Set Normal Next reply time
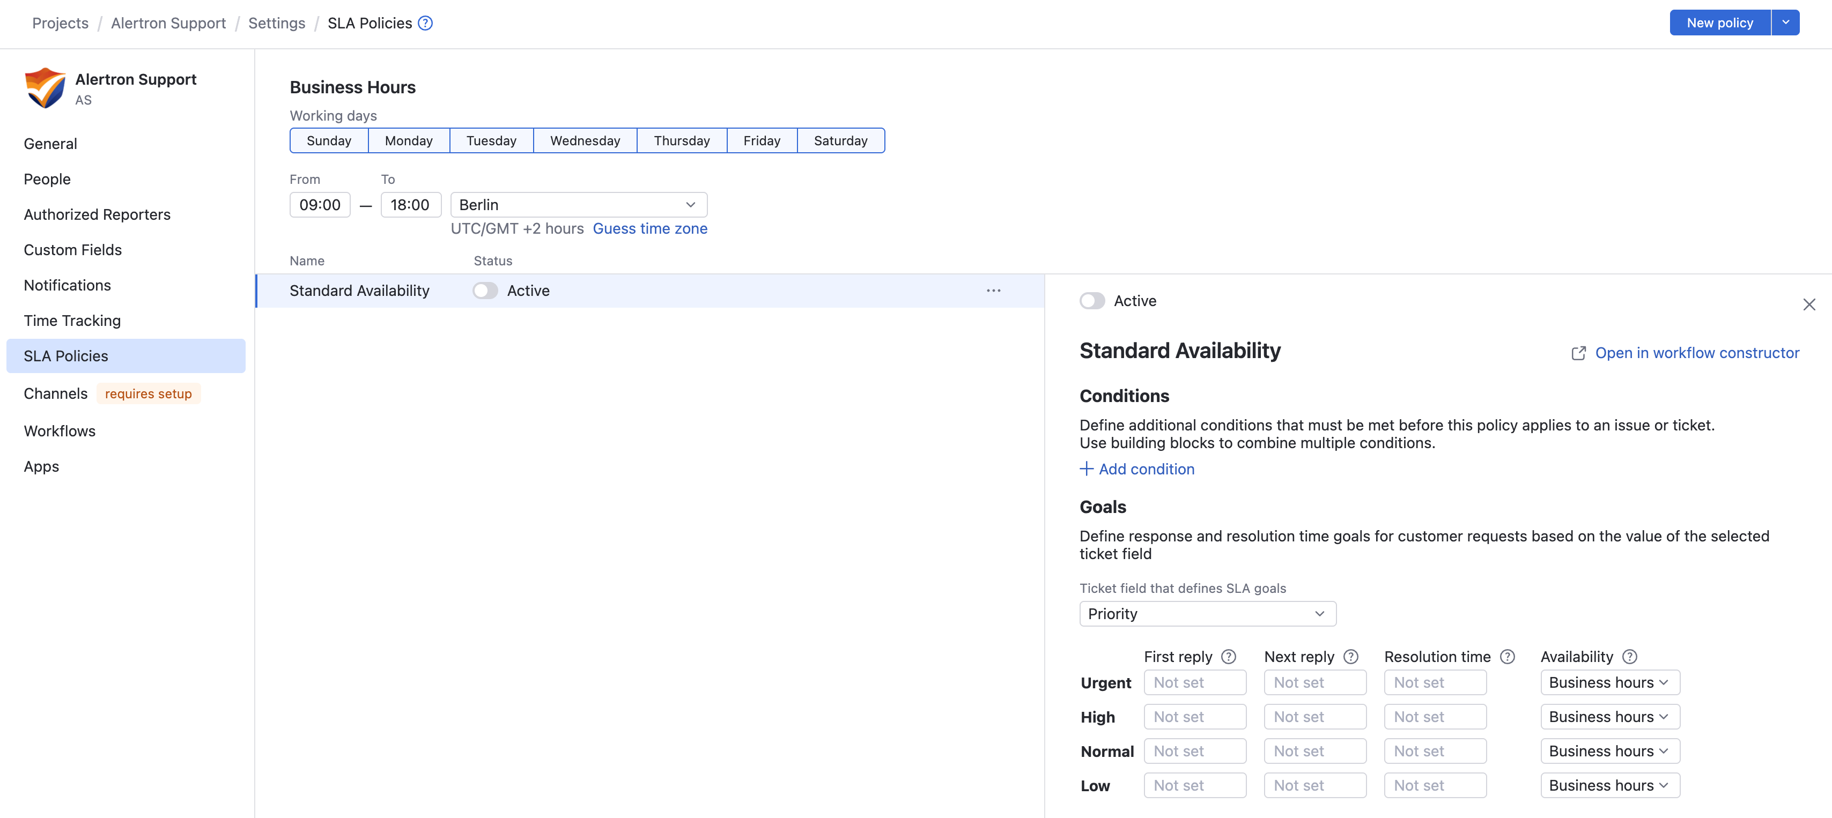1832x818 pixels. 1315,751
